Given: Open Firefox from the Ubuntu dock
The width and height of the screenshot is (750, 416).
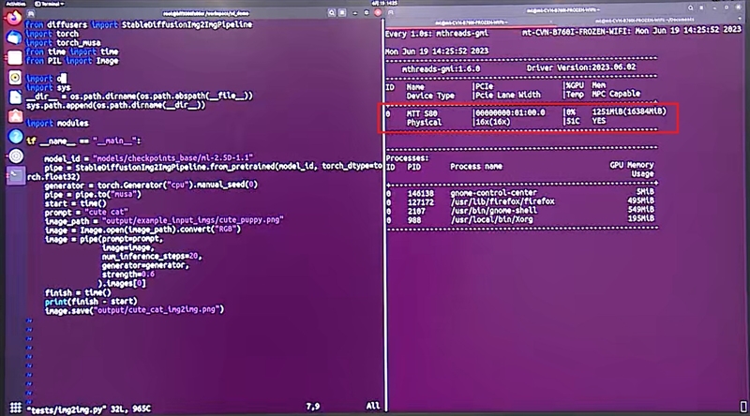Looking at the screenshot, I should (x=14, y=18).
